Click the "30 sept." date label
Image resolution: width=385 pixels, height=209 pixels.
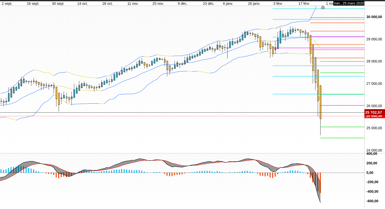(x=58, y=4)
